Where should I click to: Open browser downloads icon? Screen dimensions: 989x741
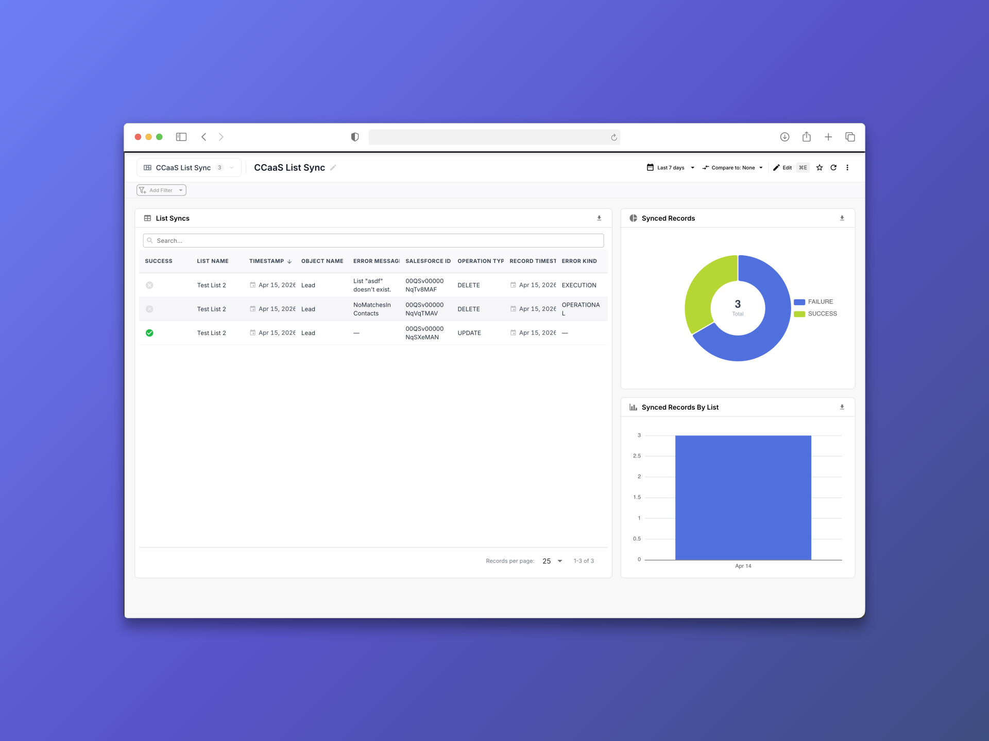click(785, 137)
